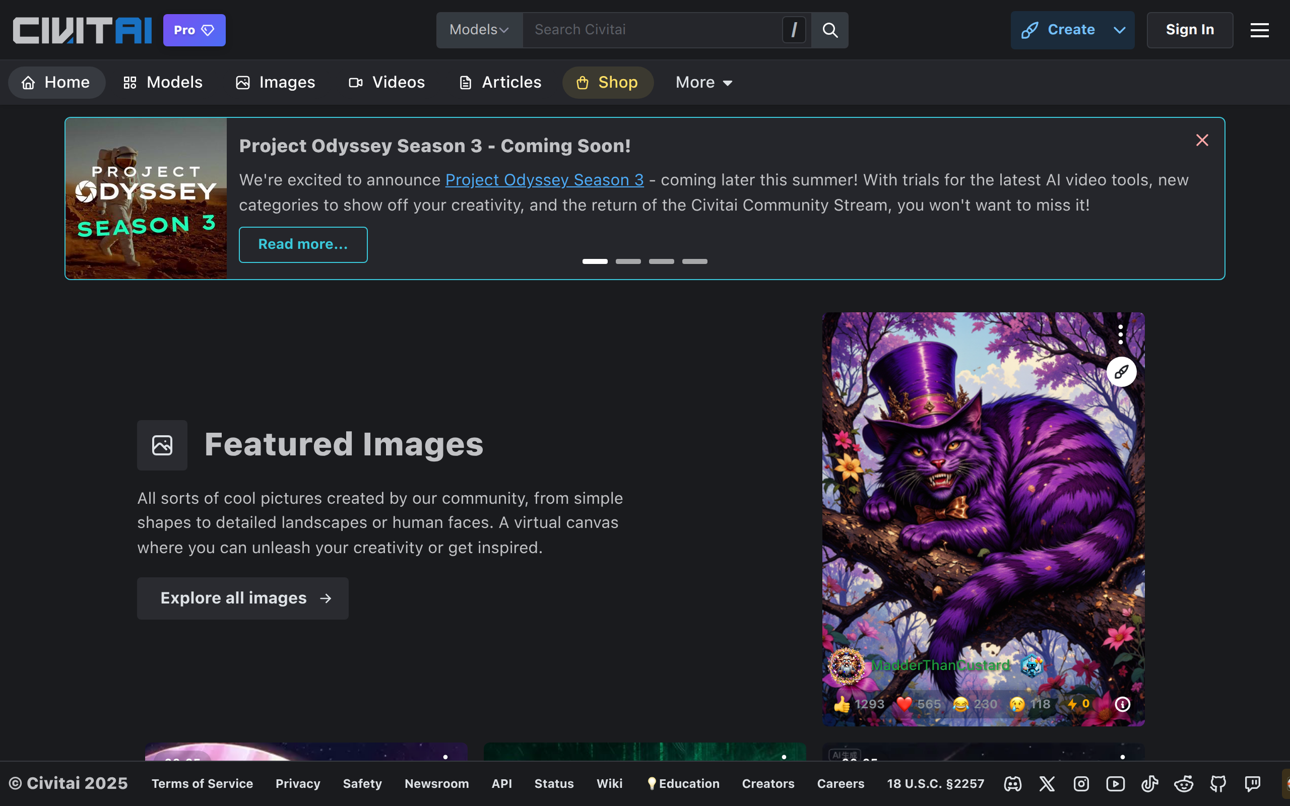Click the X (Twitter) icon in footer
Screen dimensions: 1290x806
(x=1047, y=784)
